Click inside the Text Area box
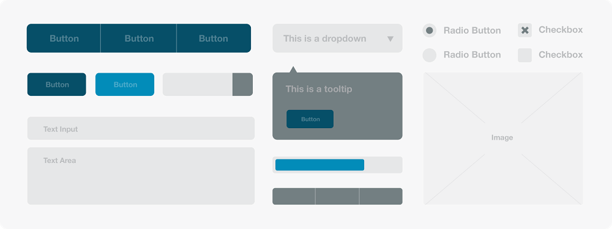612x229 pixels. (x=141, y=176)
